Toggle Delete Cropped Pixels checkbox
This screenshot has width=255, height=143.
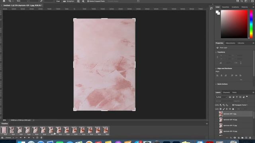(x=88, y=1)
